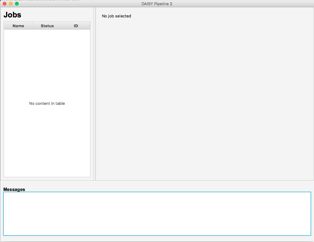
Task: Click the DAISY Pipeline 2 title text
Action: [x=157, y=4]
